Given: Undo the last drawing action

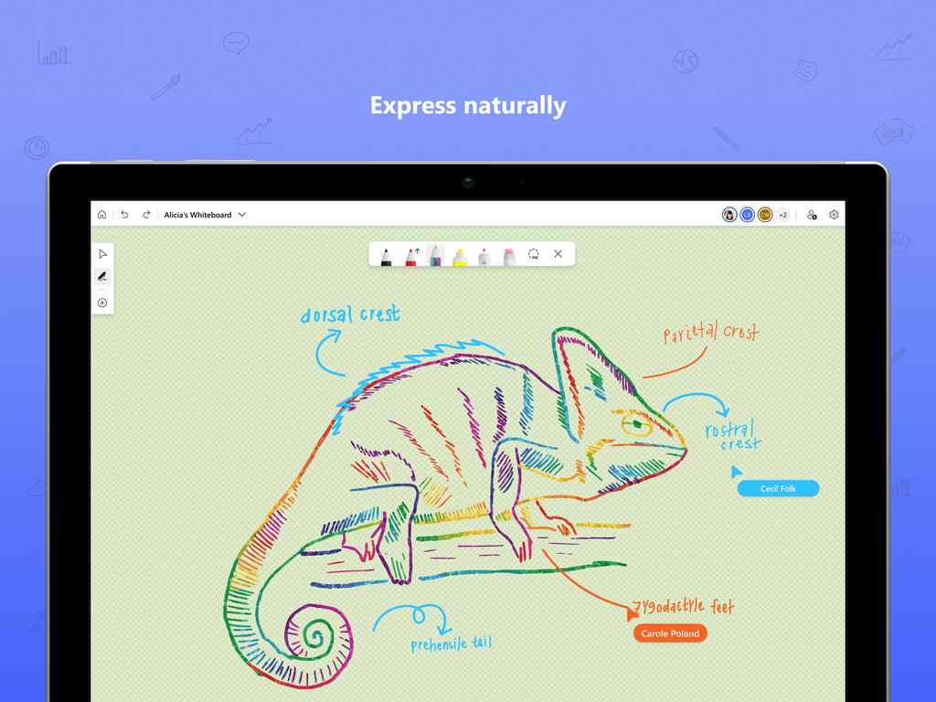Looking at the screenshot, I should pyautogui.click(x=123, y=214).
